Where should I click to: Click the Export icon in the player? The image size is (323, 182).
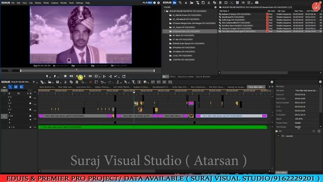pyautogui.click(x=124, y=76)
